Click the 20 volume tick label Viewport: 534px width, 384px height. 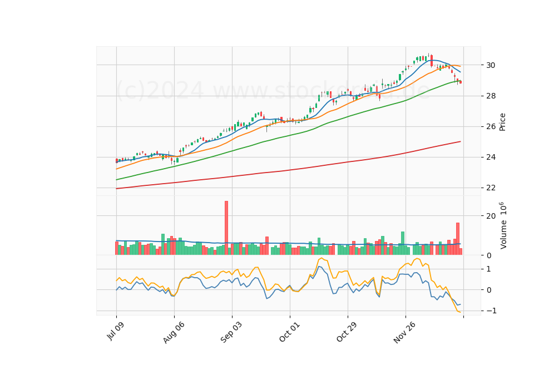pyautogui.click(x=491, y=216)
